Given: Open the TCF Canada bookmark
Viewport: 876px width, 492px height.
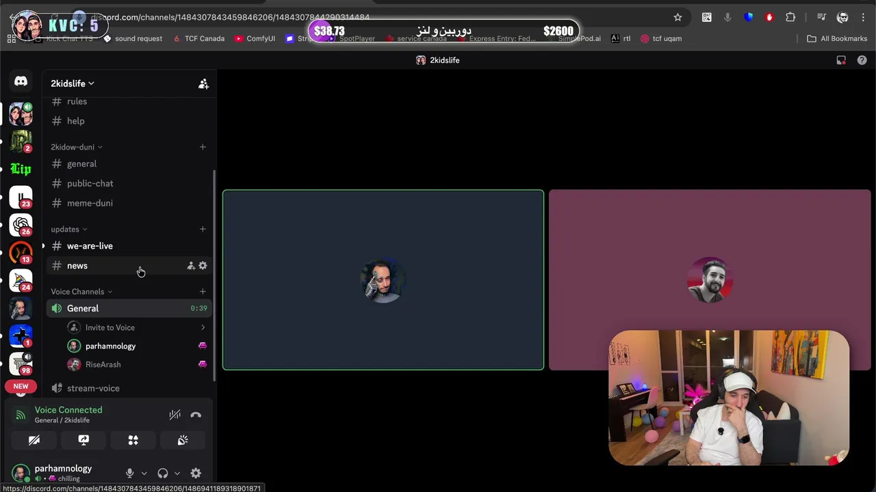Looking at the screenshot, I should coord(198,39).
